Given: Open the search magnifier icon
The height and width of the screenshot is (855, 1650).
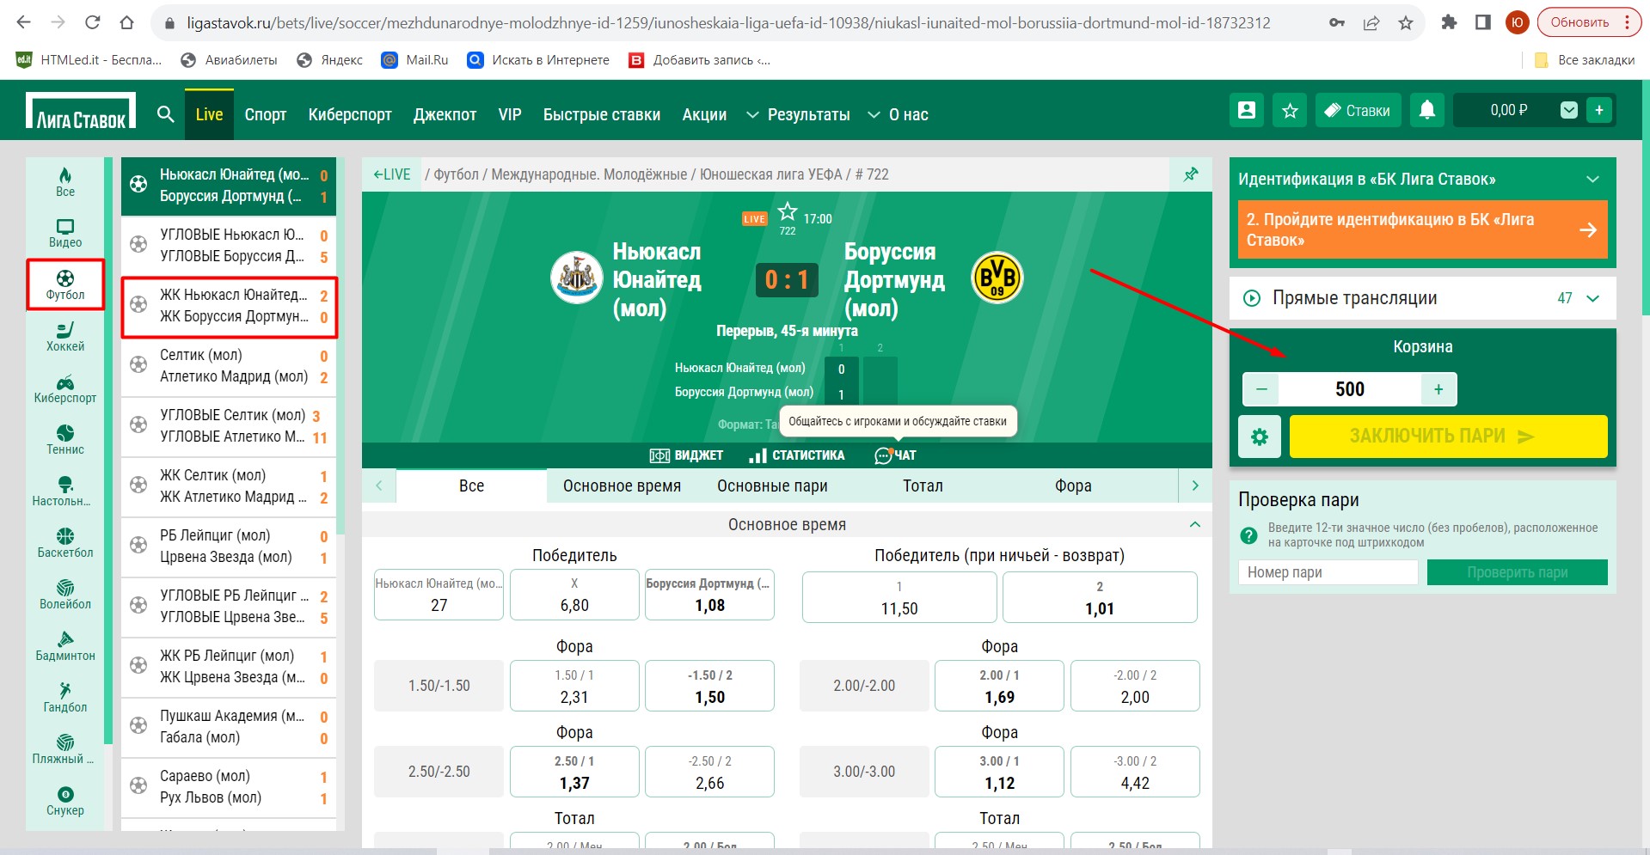Looking at the screenshot, I should (166, 114).
